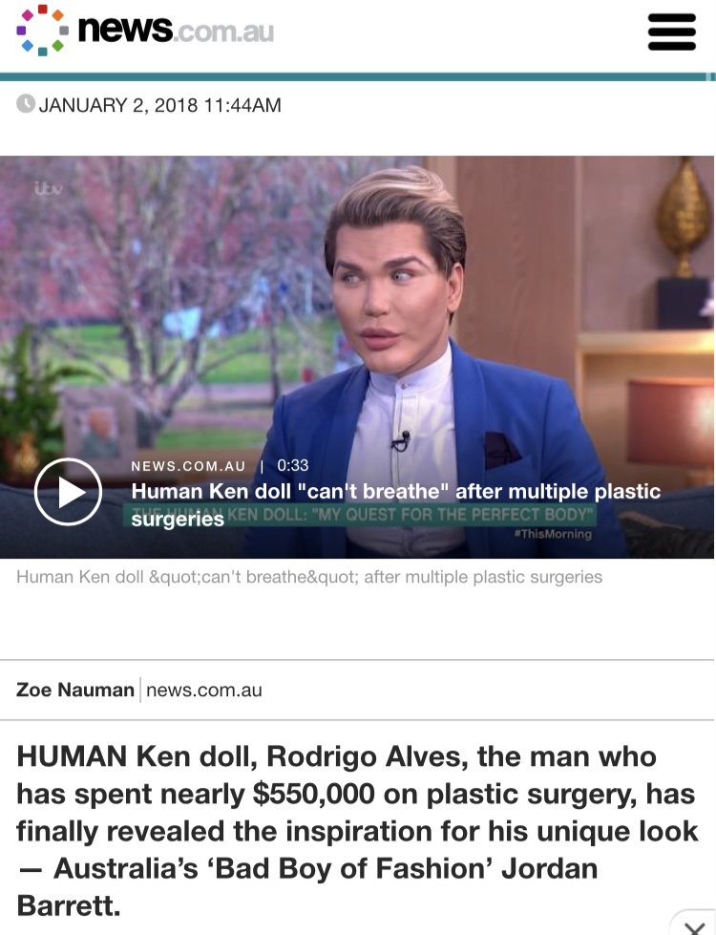
Task: Click the Jordan Barrett mention in article
Action: pos(307,887)
